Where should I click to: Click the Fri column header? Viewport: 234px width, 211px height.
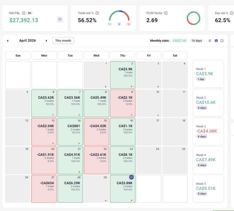(x=149, y=55)
